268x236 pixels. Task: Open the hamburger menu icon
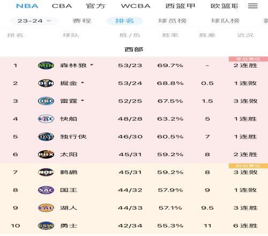tap(253, 6)
